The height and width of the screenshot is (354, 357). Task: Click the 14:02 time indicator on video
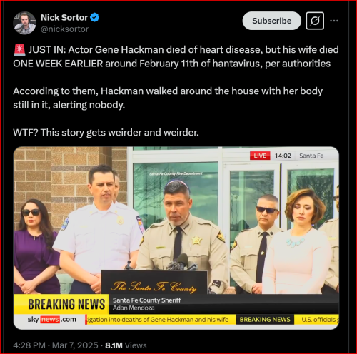tap(283, 156)
